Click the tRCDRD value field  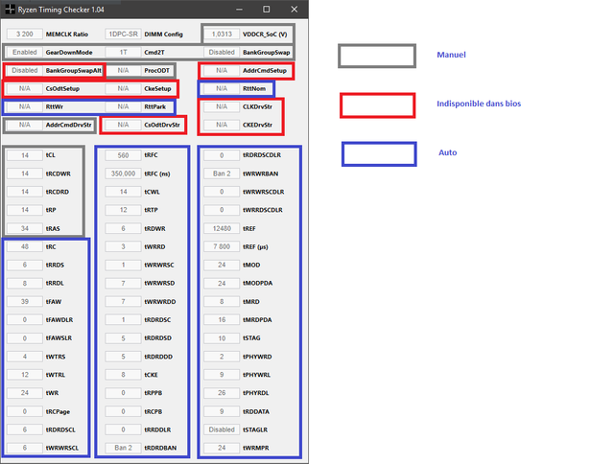[25, 192]
